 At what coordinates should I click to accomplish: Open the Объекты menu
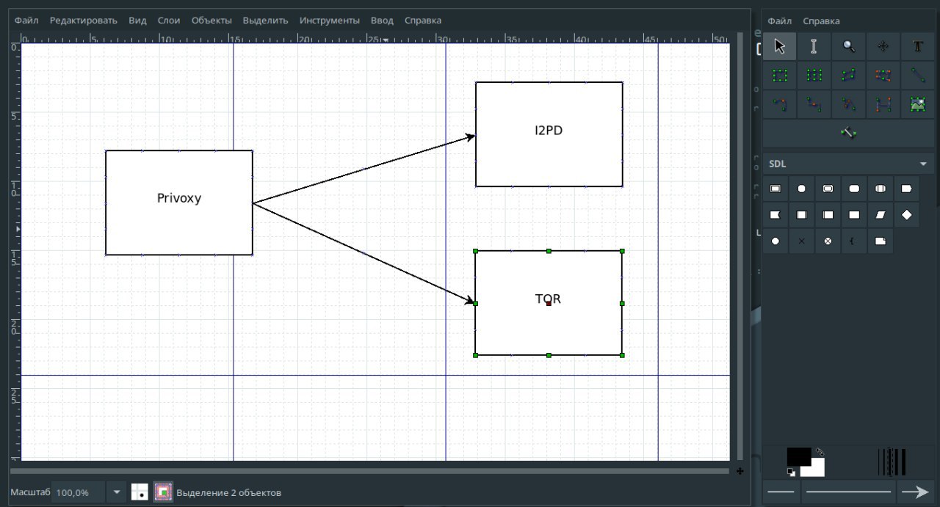click(x=211, y=21)
